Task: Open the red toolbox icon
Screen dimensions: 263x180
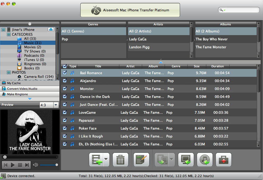Action: pos(223,160)
